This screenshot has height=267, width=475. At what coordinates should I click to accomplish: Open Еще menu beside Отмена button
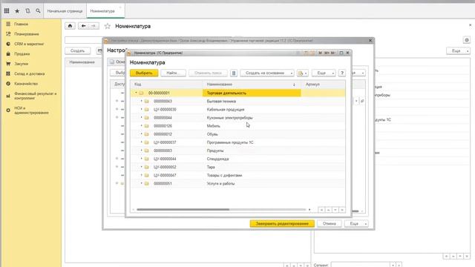point(356,224)
